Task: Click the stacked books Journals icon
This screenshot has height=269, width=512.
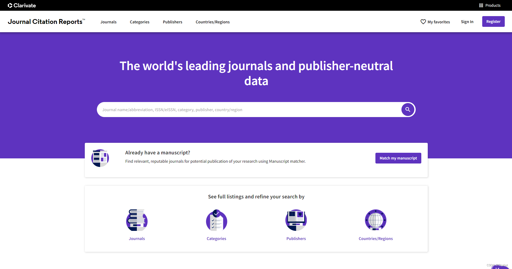Action: (137, 220)
